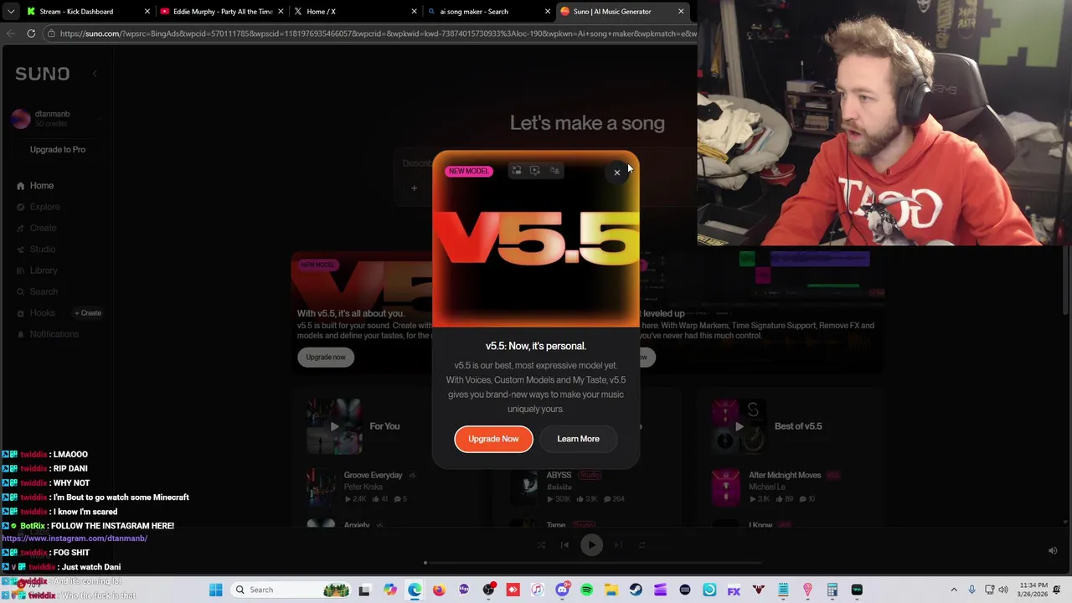Click the plus icon in song description box
Viewport: 1072px width, 603px height.
[x=414, y=188]
